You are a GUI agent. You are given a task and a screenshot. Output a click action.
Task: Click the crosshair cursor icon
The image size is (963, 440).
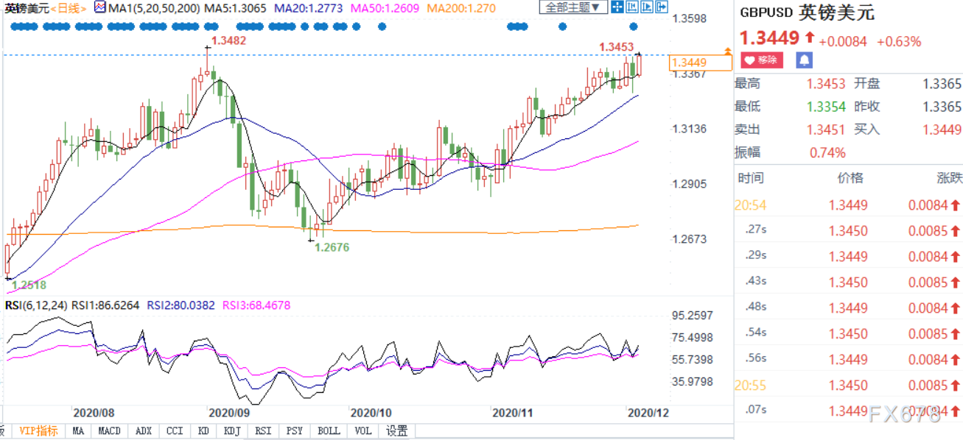tap(617, 7)
